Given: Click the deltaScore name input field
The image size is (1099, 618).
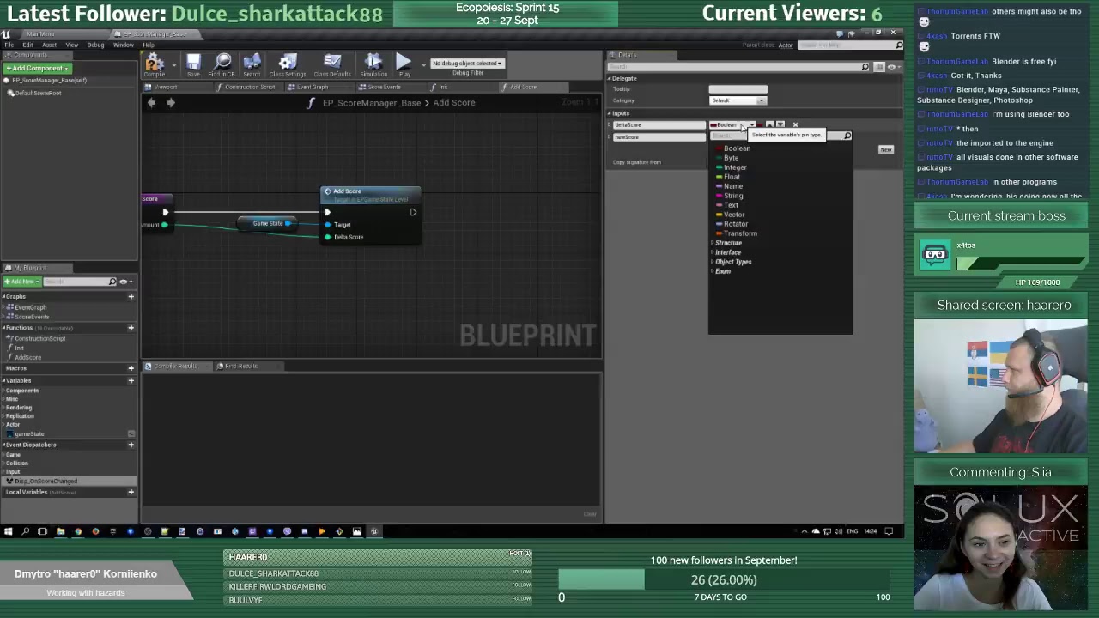Looking at the screenshot, I should (x=659, y=125).
